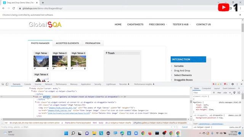244x137 pixels.
Task: Click the page vertical scrollbar thumb
Action: [x=242, y=28]
